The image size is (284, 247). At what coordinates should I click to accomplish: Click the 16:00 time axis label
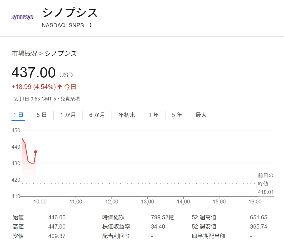(x=255, y=202)
